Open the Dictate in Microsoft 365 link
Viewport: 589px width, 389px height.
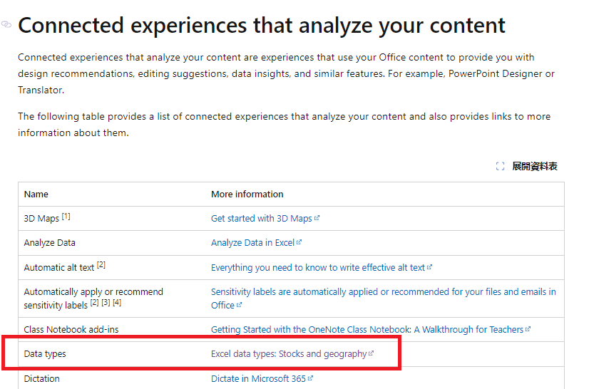pyautogui.click(x=258, y=379)
